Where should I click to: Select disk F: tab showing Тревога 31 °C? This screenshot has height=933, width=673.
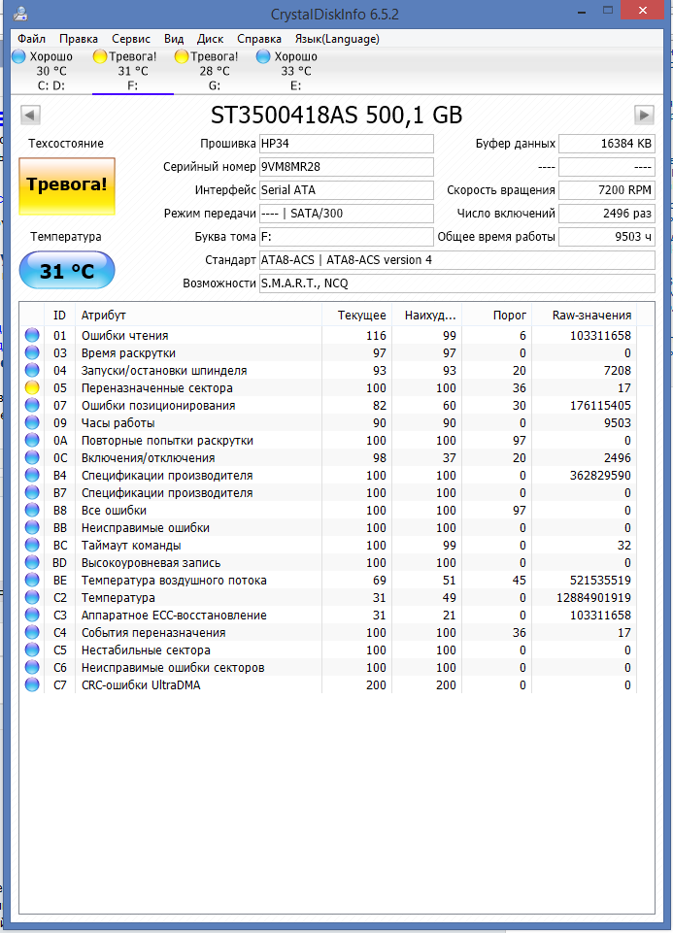pyautogui.click(x=133, y=71)
